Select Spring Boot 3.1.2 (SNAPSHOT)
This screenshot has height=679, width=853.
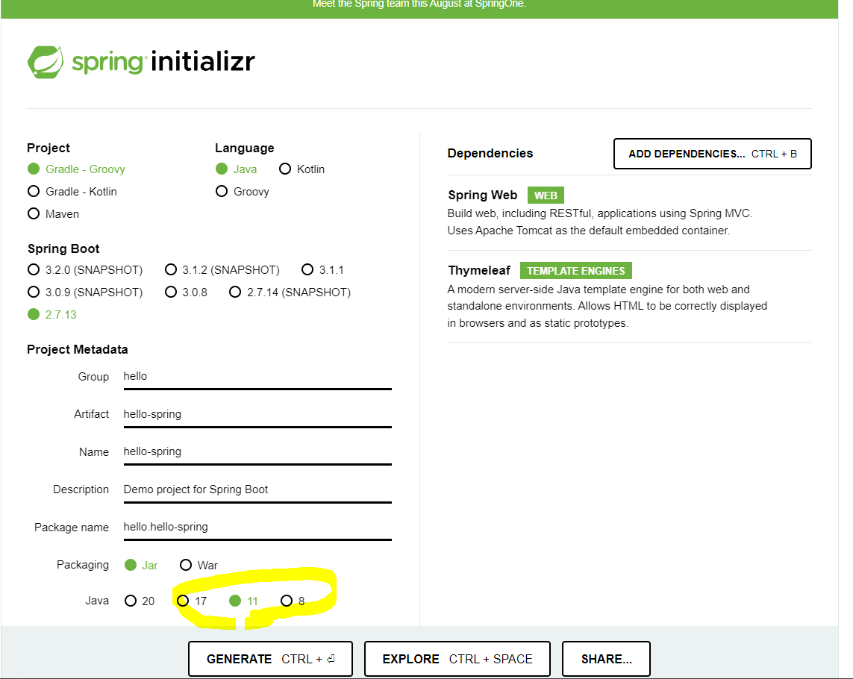tap(222, 270)
